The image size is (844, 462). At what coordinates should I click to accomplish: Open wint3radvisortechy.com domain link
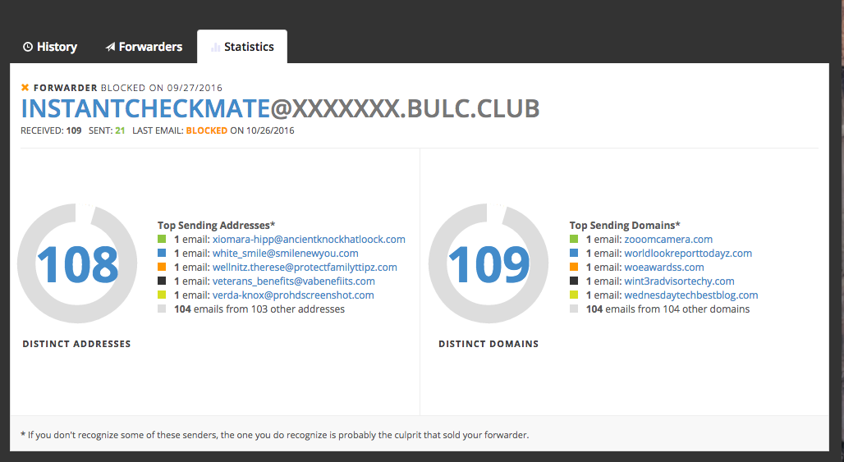[679, 281]
